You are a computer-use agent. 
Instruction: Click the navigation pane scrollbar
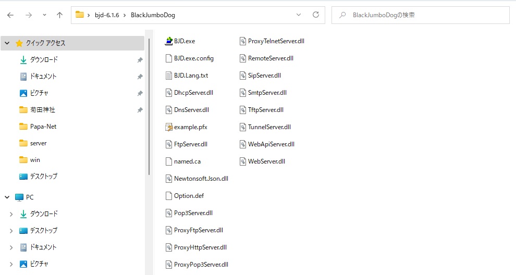[x=149, y=107]
